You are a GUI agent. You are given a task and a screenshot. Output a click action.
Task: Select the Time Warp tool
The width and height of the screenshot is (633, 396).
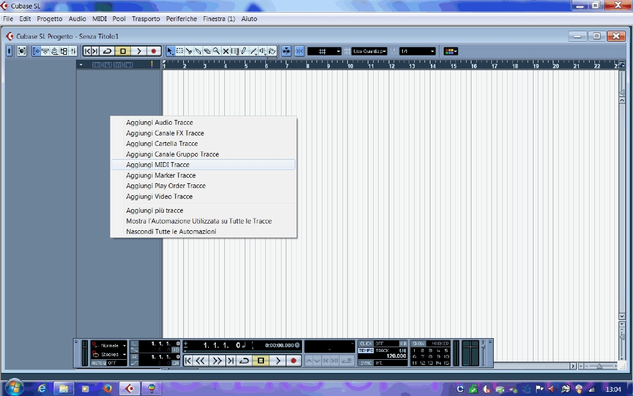click(x=235, y=51)
